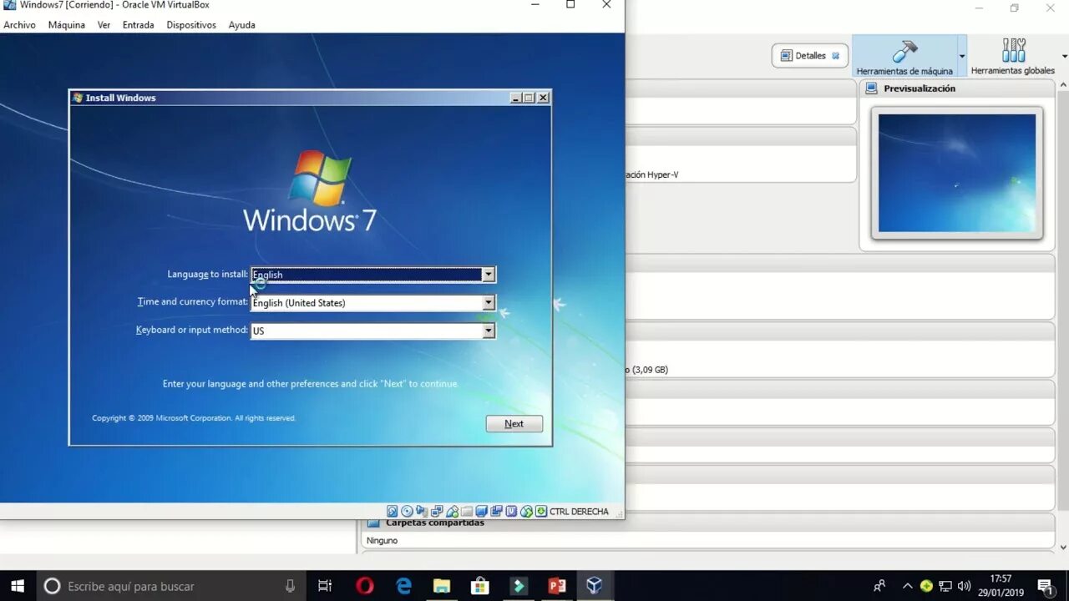This screenshot has width=1069, height=601.
Task: Click the display status icon in VM bar
Action: 482,511
